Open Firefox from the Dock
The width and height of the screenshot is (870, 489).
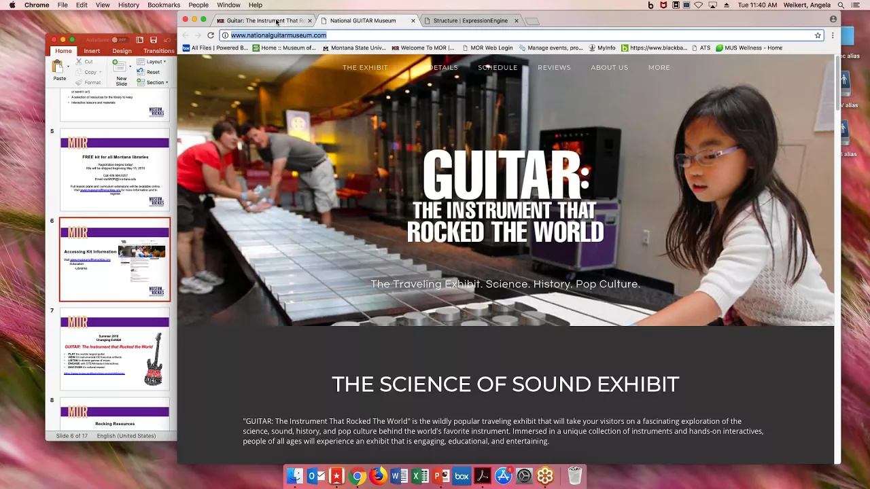(x=379, y=476)
